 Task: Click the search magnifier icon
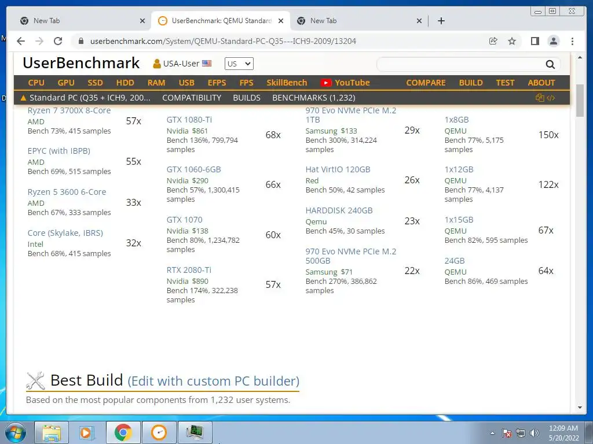550,65
